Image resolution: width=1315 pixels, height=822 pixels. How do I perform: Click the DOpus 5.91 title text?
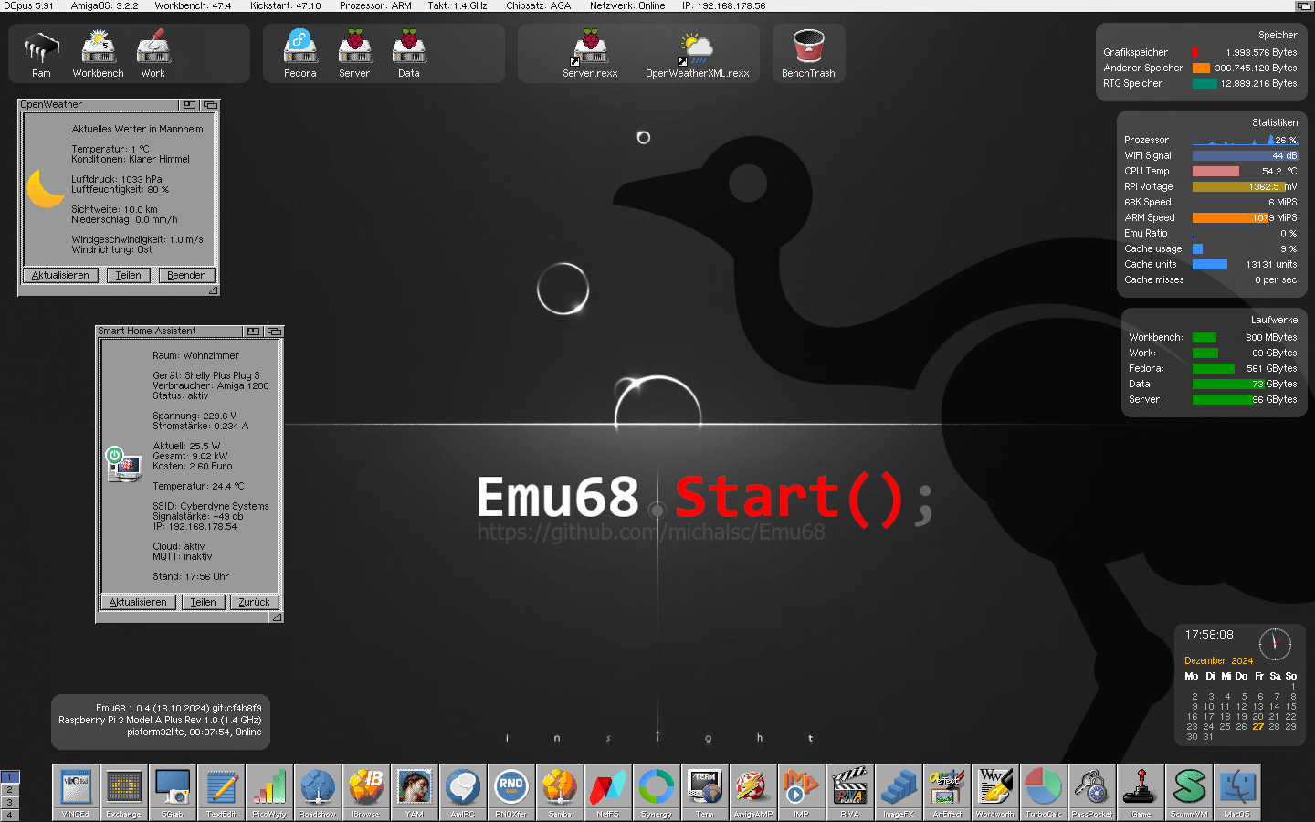(28, 5)
